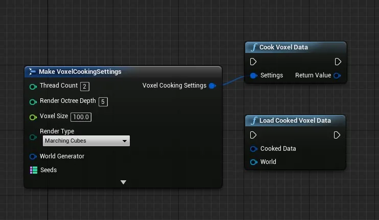The height and width of the screenshot is (220, 379).
Task: Click the Cooked Data input pin
Action: click(253, 149)
